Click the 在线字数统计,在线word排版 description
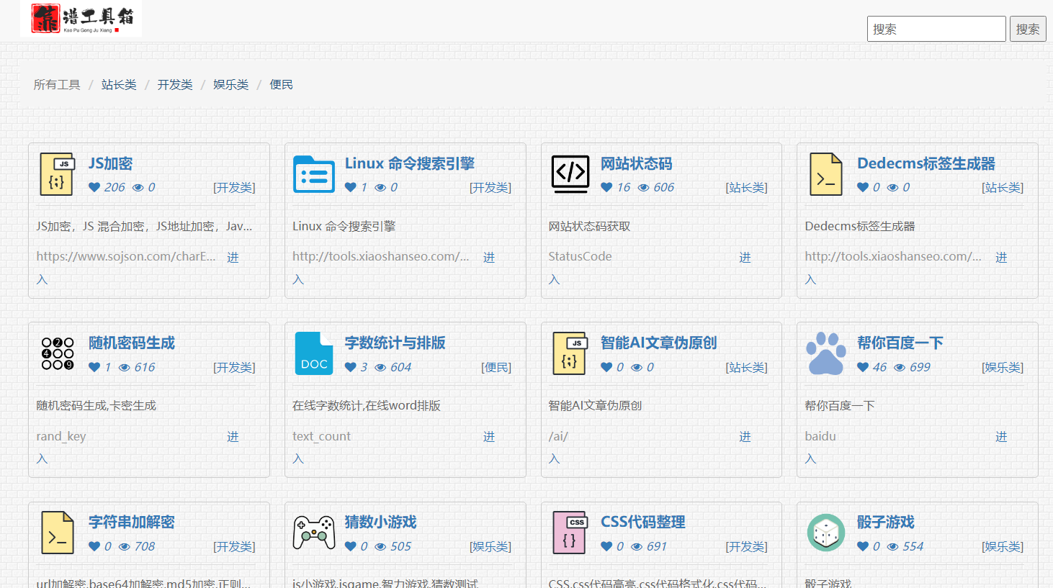 click(x=367, y=405)
